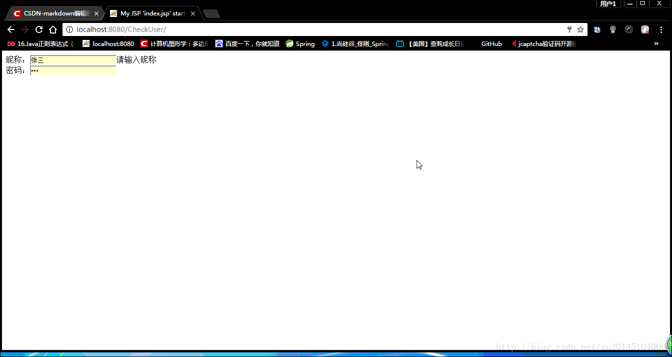Image resolution: width=672 pixels, height=357 pixels.
Task: Open the Chrome three-dot menu
Action: point(661,29)
